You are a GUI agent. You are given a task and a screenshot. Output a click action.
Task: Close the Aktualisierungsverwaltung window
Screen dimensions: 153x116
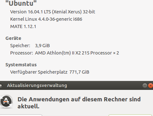[150, 85]
